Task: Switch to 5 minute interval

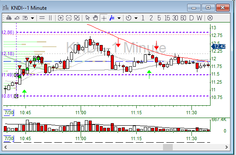Action: [x=159, y=18]
